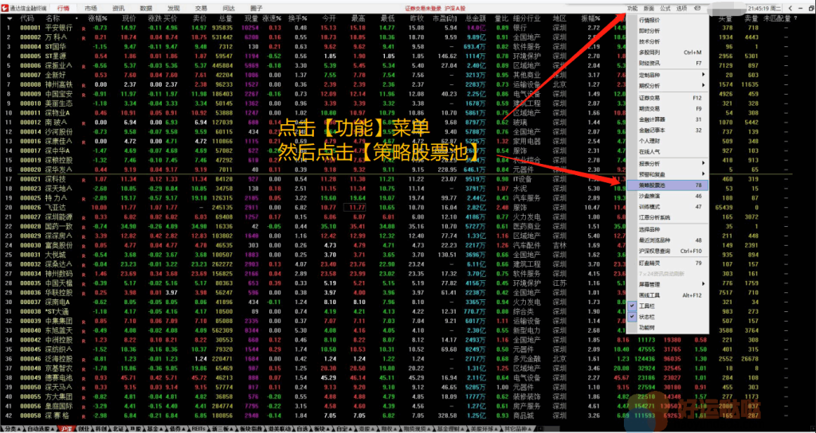
Task: Open 画线工具 from the menu
Action: tap(669, 295)
